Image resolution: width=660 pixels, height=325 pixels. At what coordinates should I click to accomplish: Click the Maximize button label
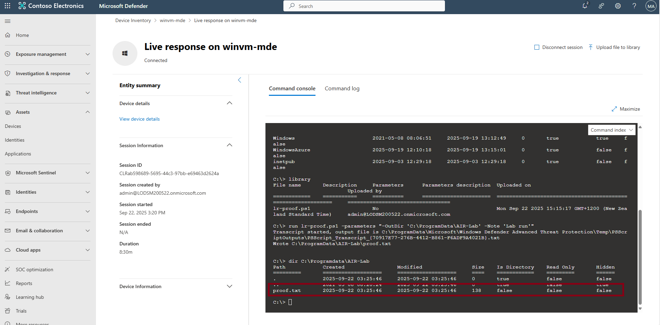[x=630, y=109]
